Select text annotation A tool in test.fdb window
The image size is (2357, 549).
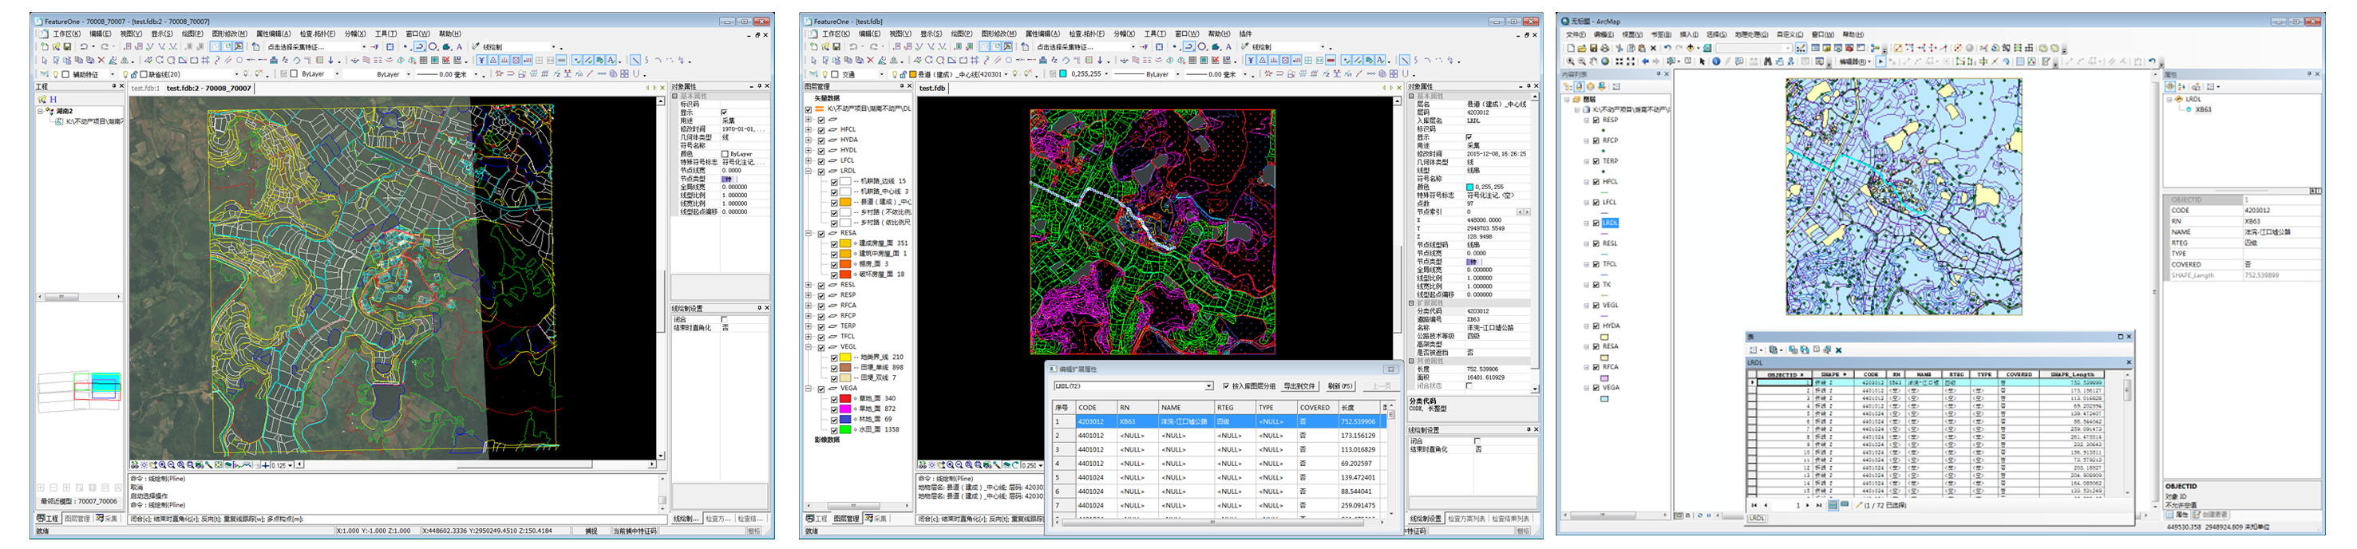coord(1229,46)
